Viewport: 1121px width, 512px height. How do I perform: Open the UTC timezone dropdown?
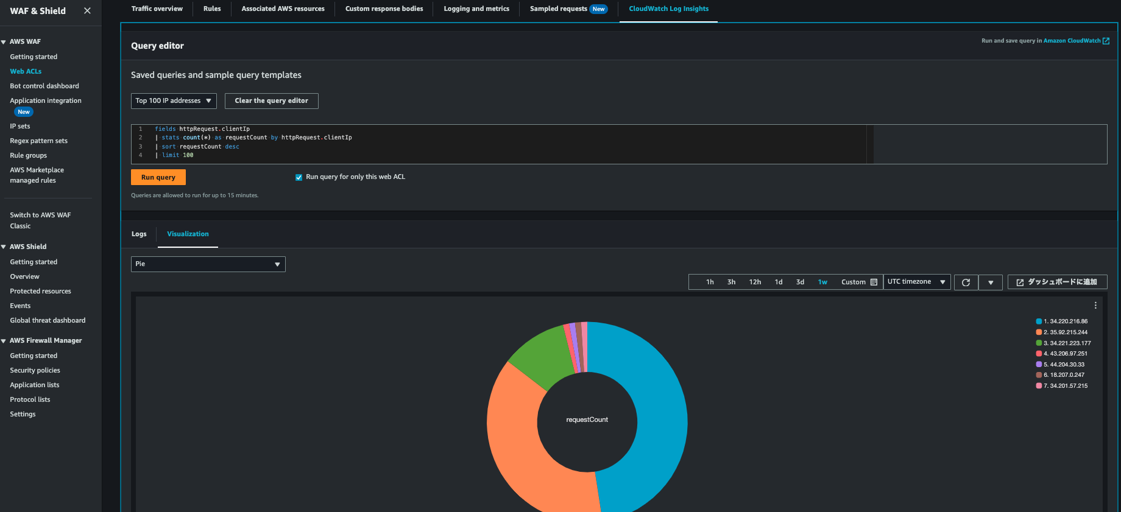click(917, 282)
